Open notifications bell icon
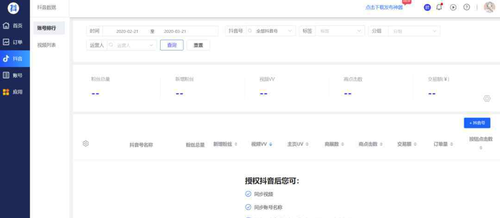This screenshot has height=218, width=500. 439,7
